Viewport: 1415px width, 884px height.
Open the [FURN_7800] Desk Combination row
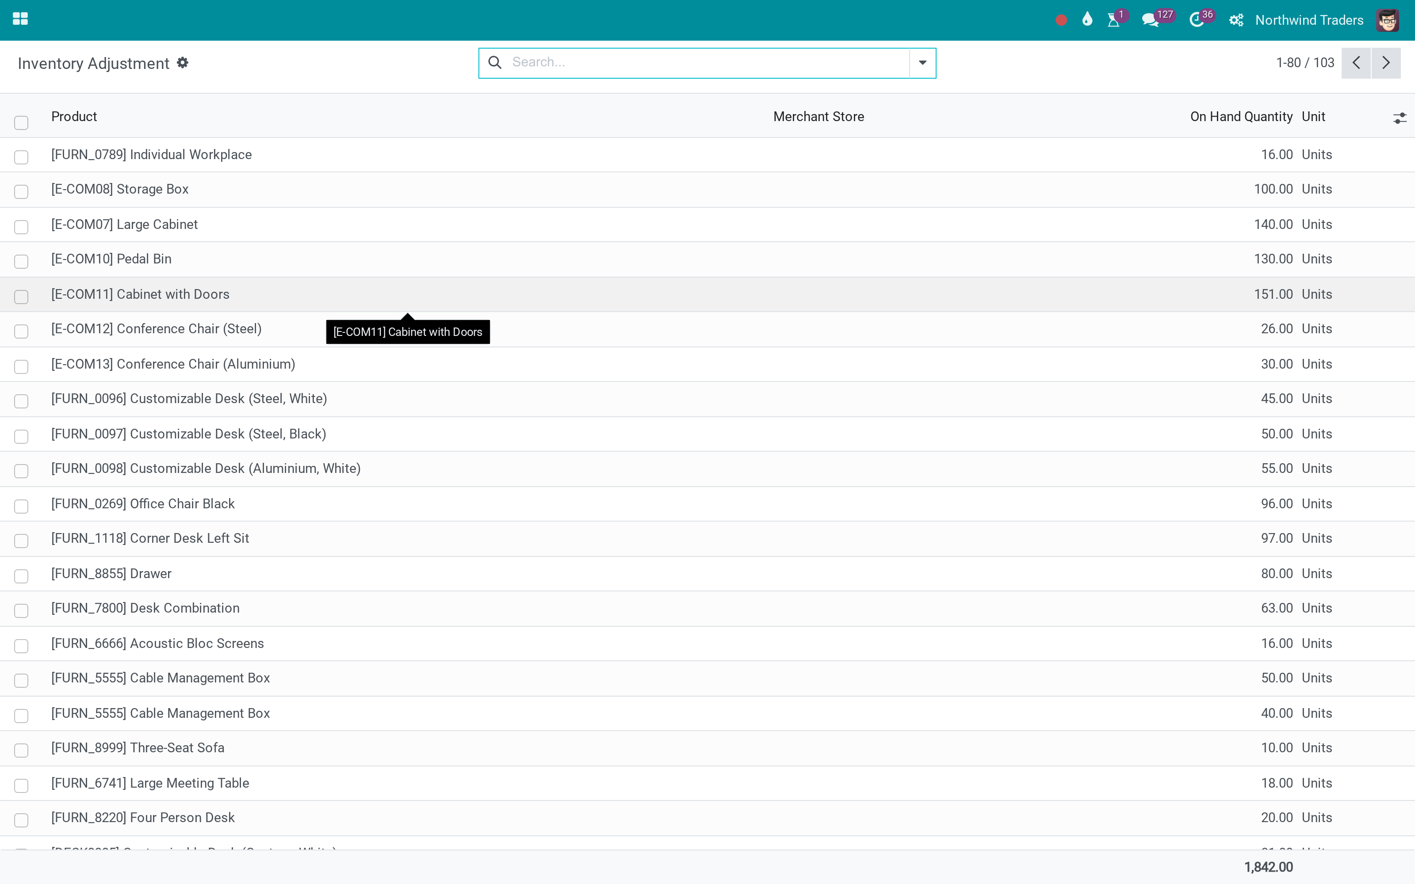pos(707,608)
